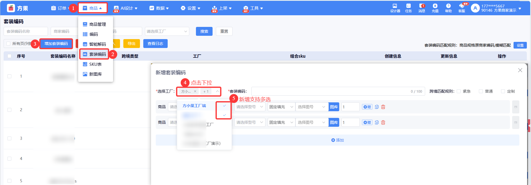Screen dimensions: 531x185
Task: Open 固定填充 dropdown in first 商品 row
Action: pos(281,107)
